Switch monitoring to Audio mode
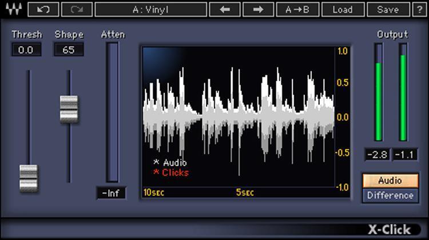429x240 pixels. [x=390, y=181]
